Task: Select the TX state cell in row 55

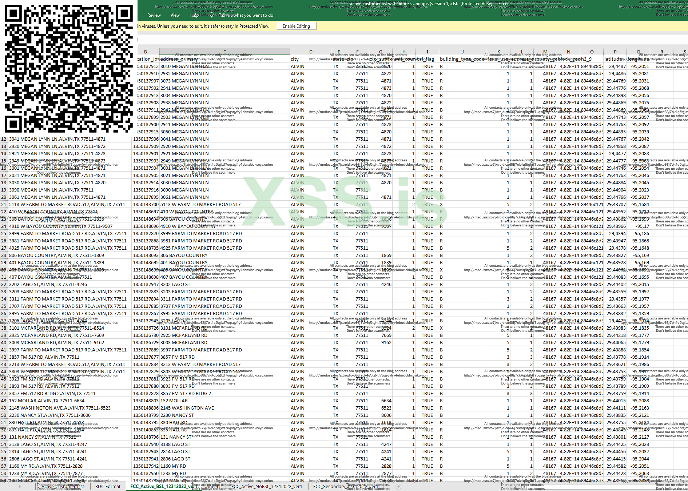Action: [339, 452]
